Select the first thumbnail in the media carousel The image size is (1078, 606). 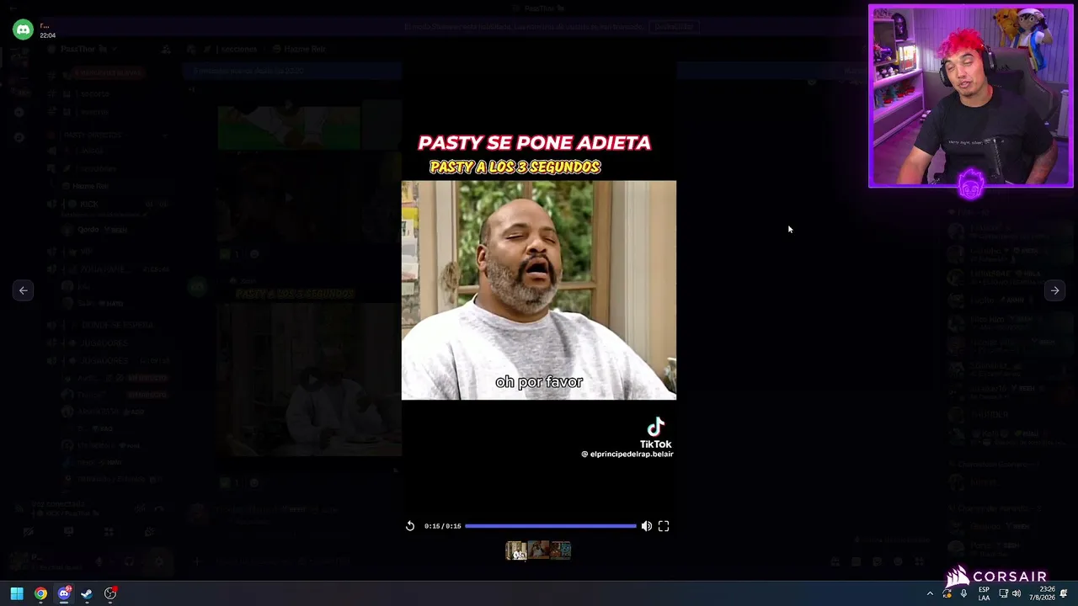coord(516,550)
